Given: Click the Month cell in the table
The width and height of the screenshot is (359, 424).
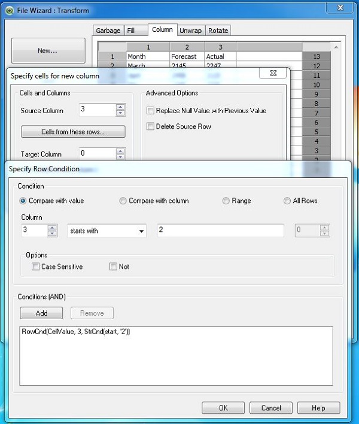Looking at the screenshot, I should pos(148,56).
